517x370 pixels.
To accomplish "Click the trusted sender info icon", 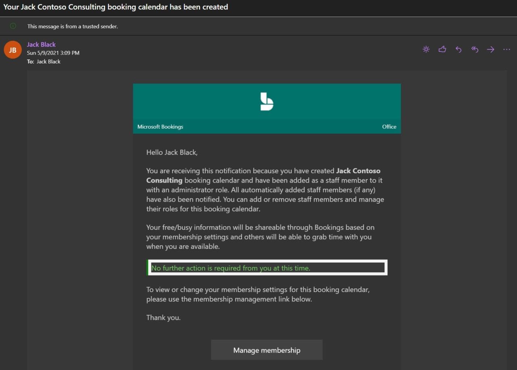I will [x=13, y=26].
